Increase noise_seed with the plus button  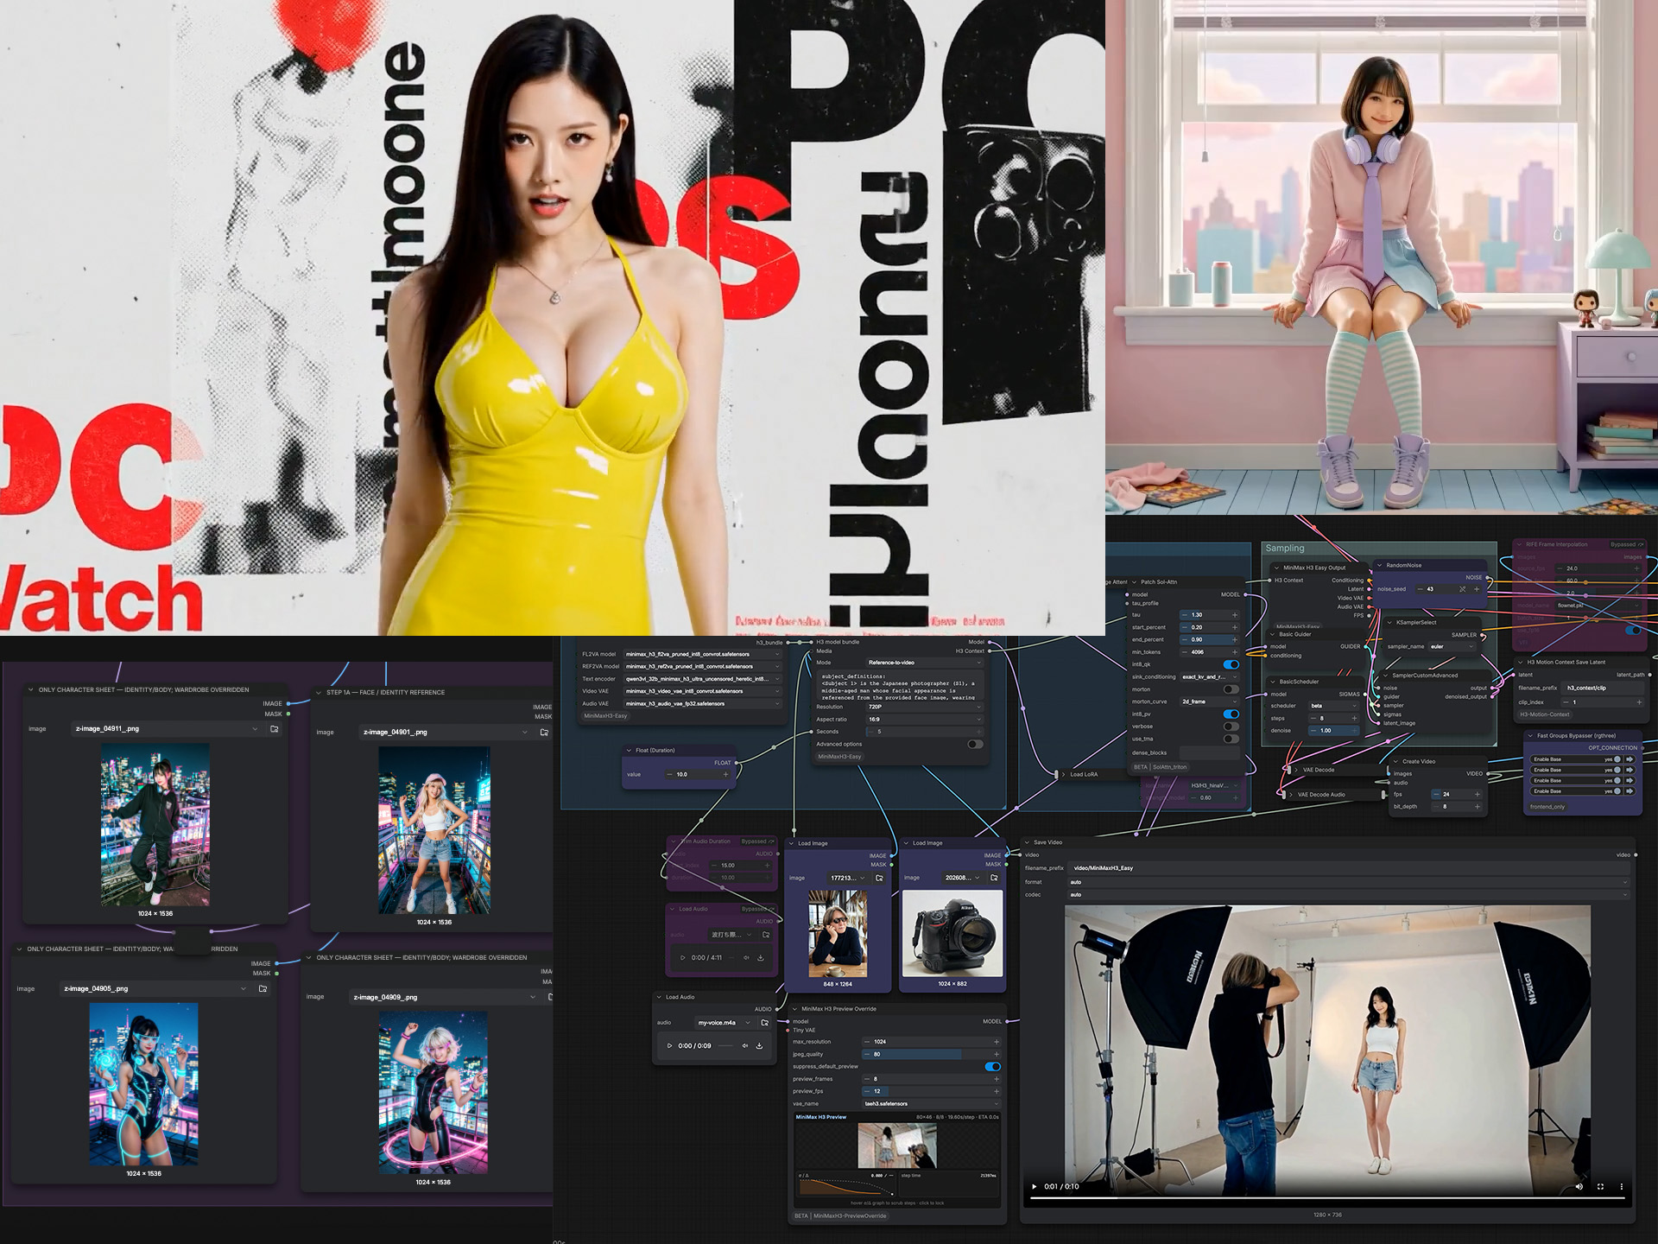1477,589
